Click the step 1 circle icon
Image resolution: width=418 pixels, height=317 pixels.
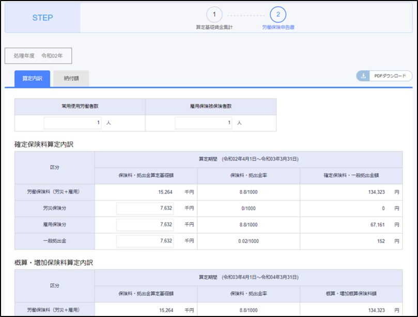(x=214, y=14)
